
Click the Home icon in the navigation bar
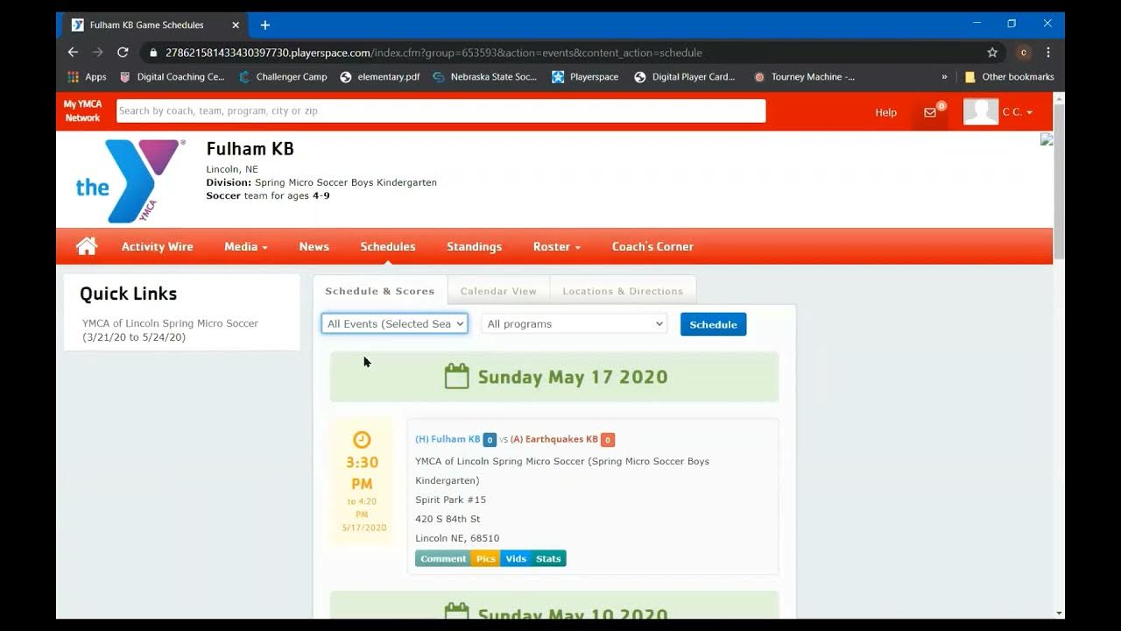[87, 246]
